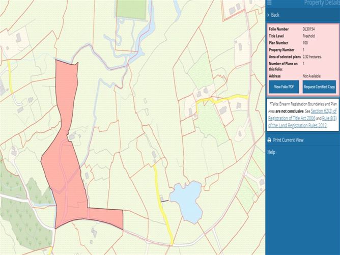
Task: Open the View Folio PDF button
Action: tap(284, 87)
